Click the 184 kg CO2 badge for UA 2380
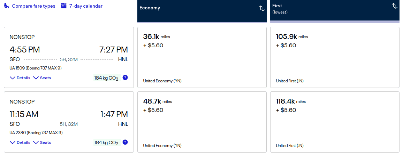 point(107,142)
